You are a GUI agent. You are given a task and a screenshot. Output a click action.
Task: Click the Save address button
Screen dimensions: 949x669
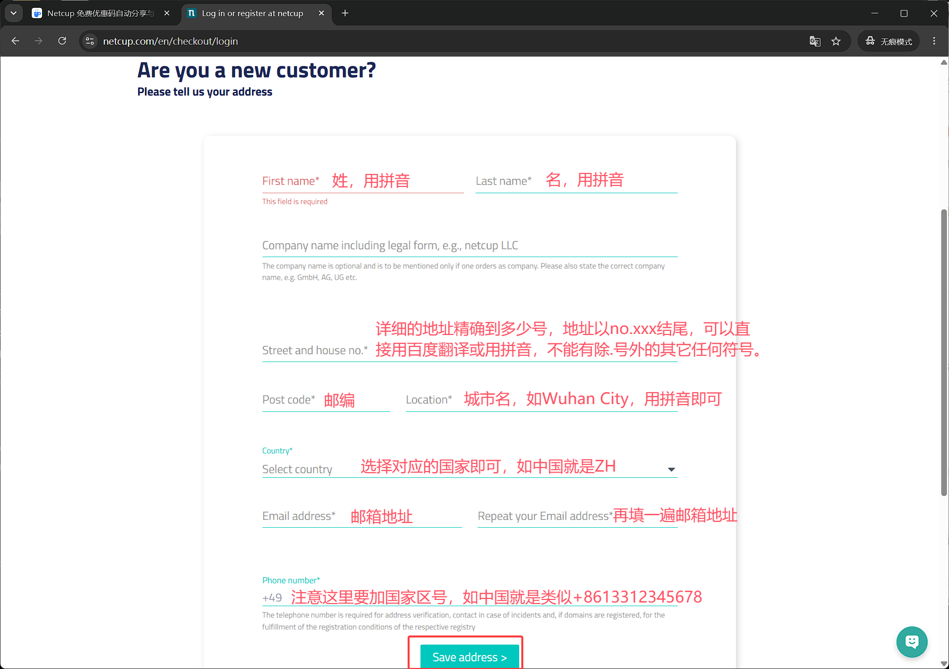469,657
